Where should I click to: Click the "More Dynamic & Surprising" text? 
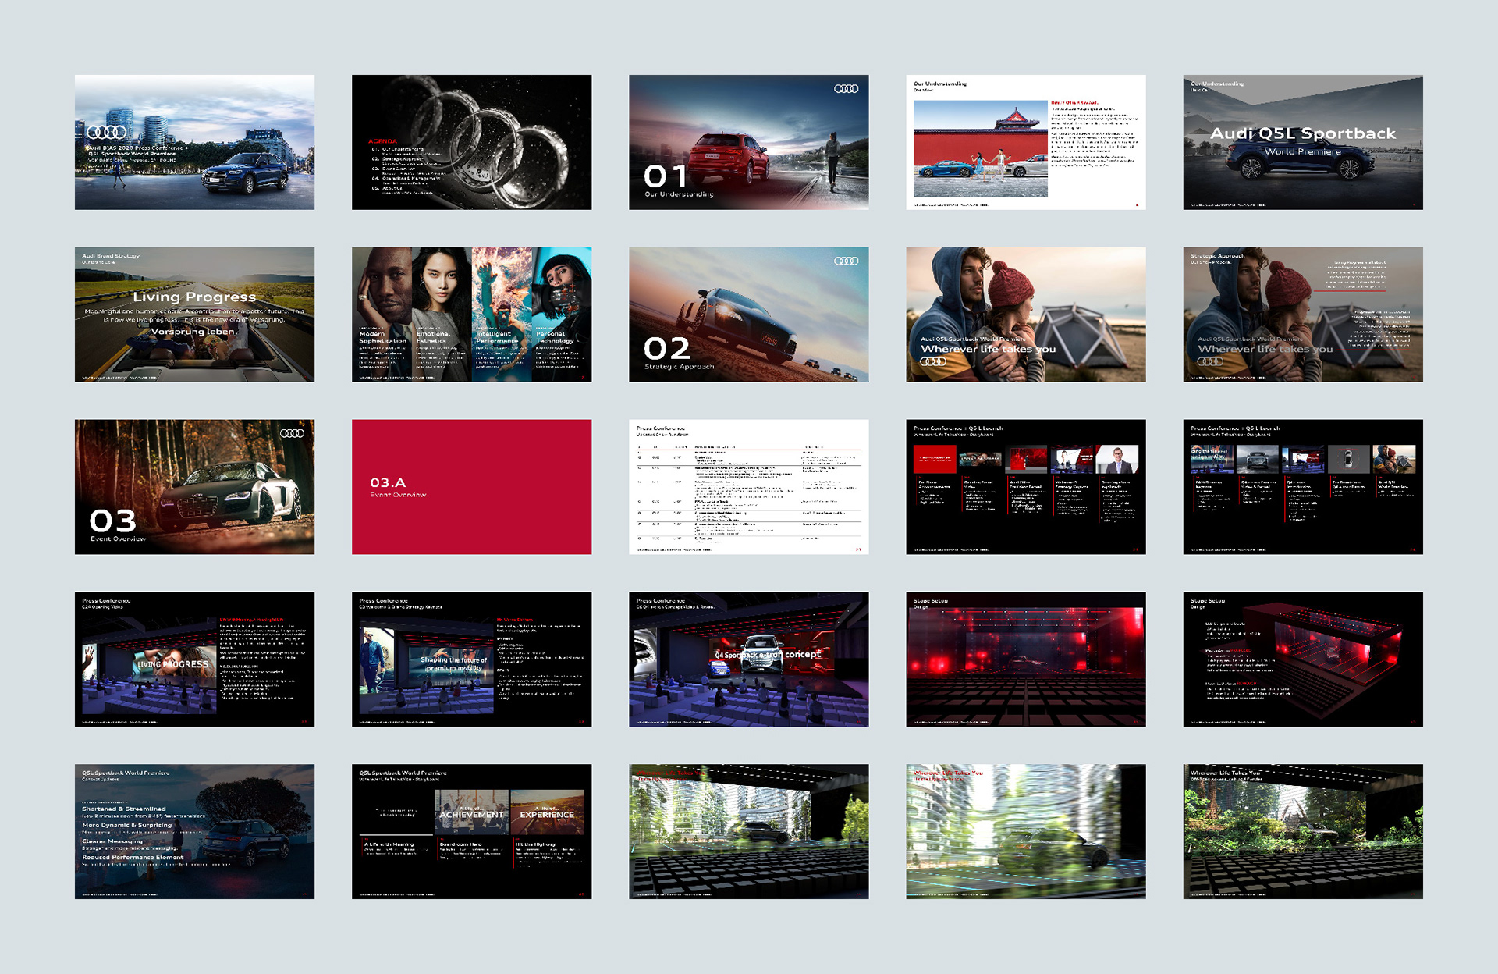coord(127,825)
